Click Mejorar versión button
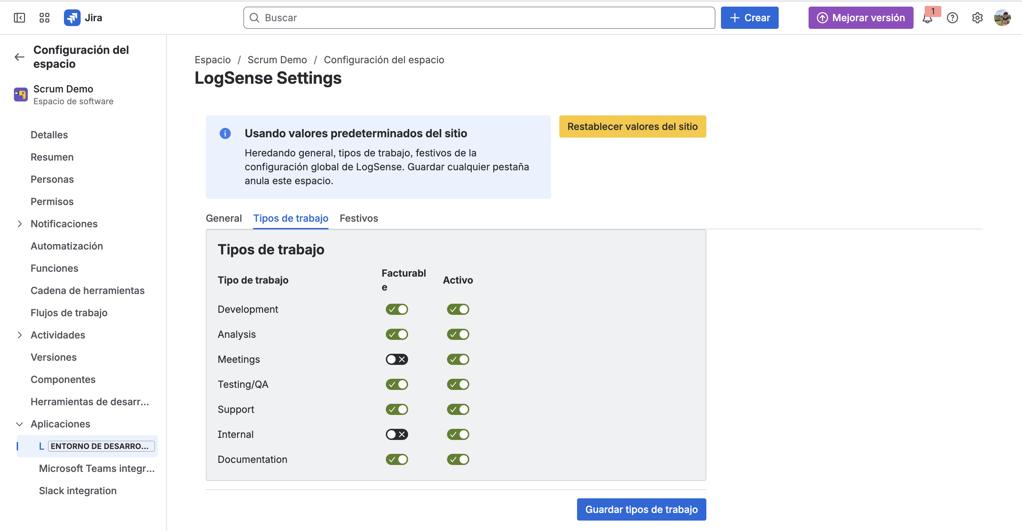The height and width of the screenshot is (531, 1022). pyautogui.click(x=860, y=18)
